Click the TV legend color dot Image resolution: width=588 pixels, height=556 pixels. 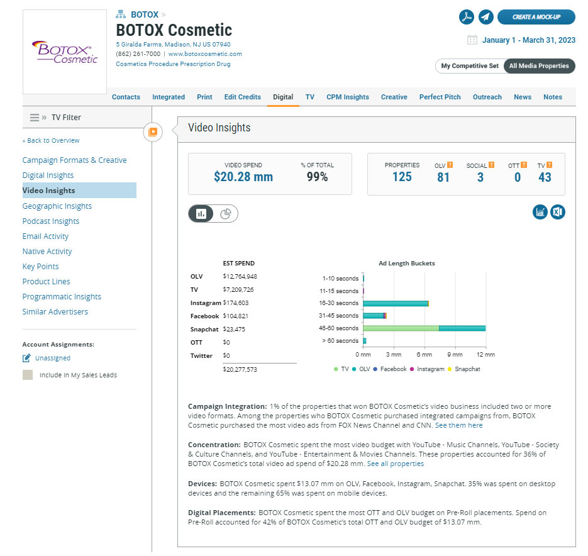tap(336, 369)
